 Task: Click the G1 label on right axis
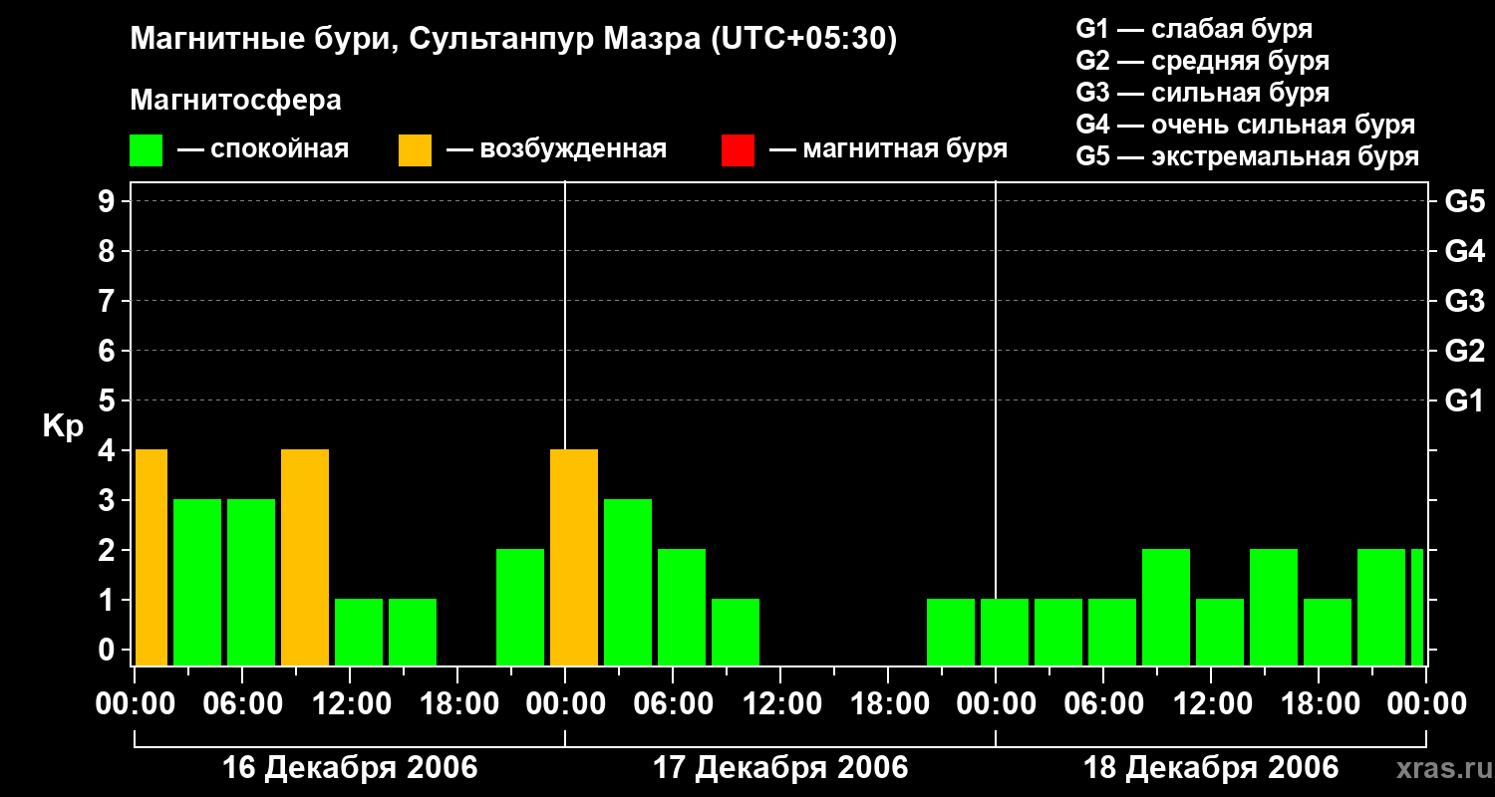click(1464, 400)
